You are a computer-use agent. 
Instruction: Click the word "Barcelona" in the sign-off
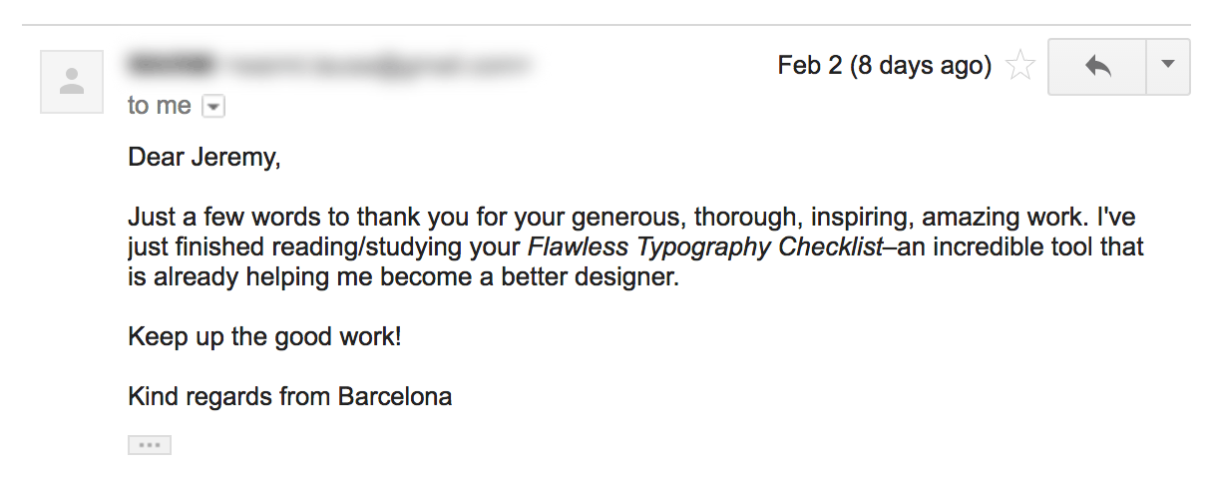point(395,396)
